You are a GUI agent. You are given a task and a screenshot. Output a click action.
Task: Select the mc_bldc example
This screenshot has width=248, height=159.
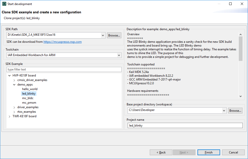pyautogui.click(x=28, y=98)
